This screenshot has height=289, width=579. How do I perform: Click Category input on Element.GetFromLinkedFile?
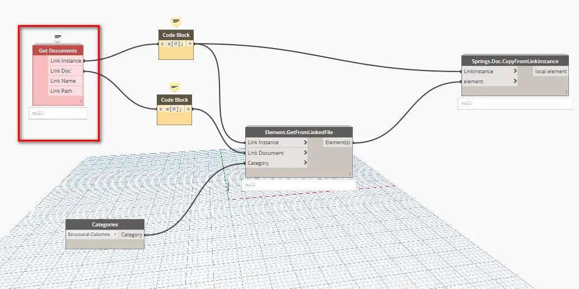tap(277, 163)
